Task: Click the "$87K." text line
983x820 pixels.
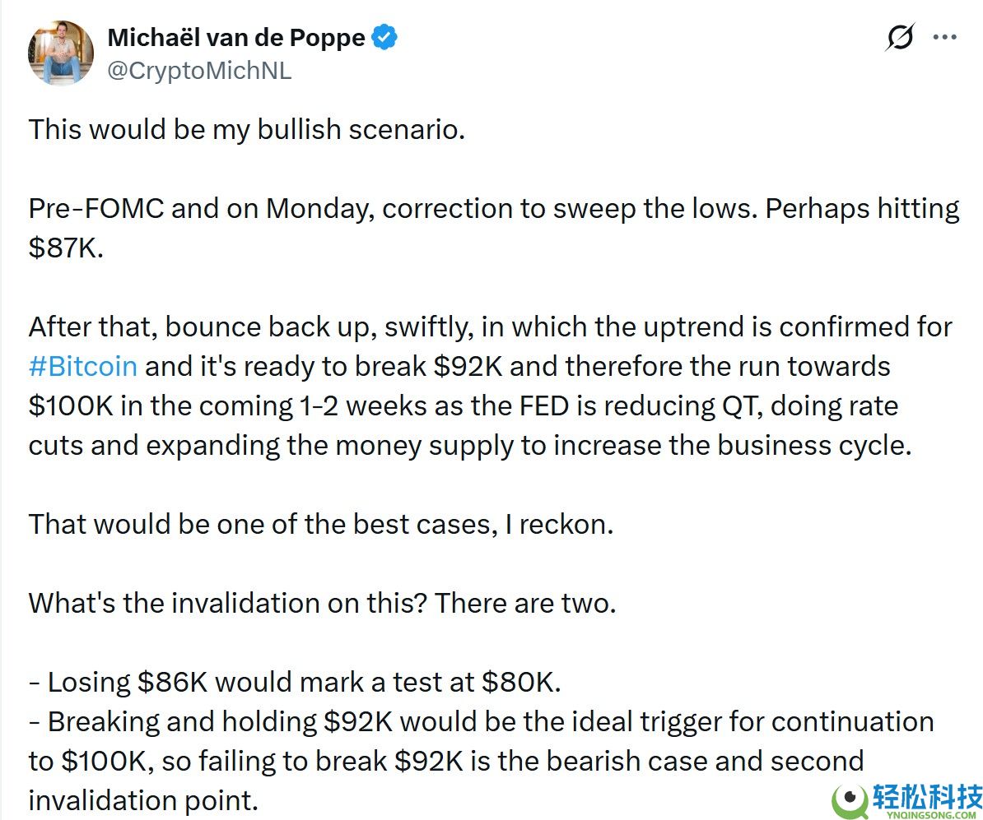Action: (66, 248)
